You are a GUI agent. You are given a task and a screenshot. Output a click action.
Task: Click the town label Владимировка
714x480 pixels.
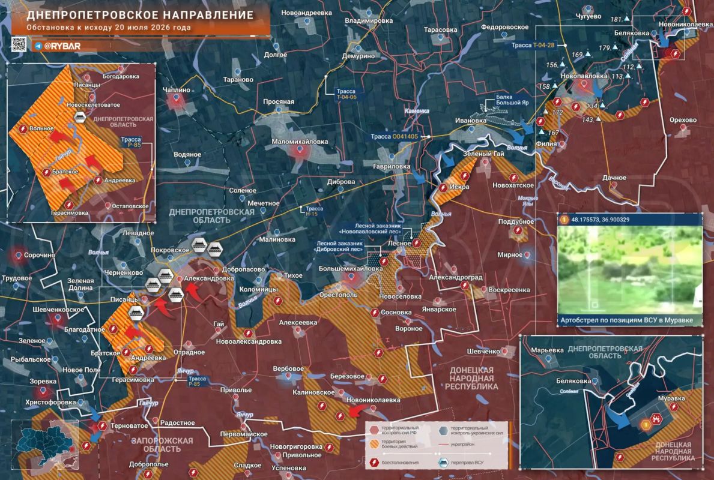(369, 20)
